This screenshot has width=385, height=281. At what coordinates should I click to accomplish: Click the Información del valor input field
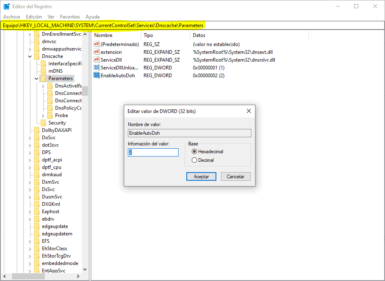(153, 152)
